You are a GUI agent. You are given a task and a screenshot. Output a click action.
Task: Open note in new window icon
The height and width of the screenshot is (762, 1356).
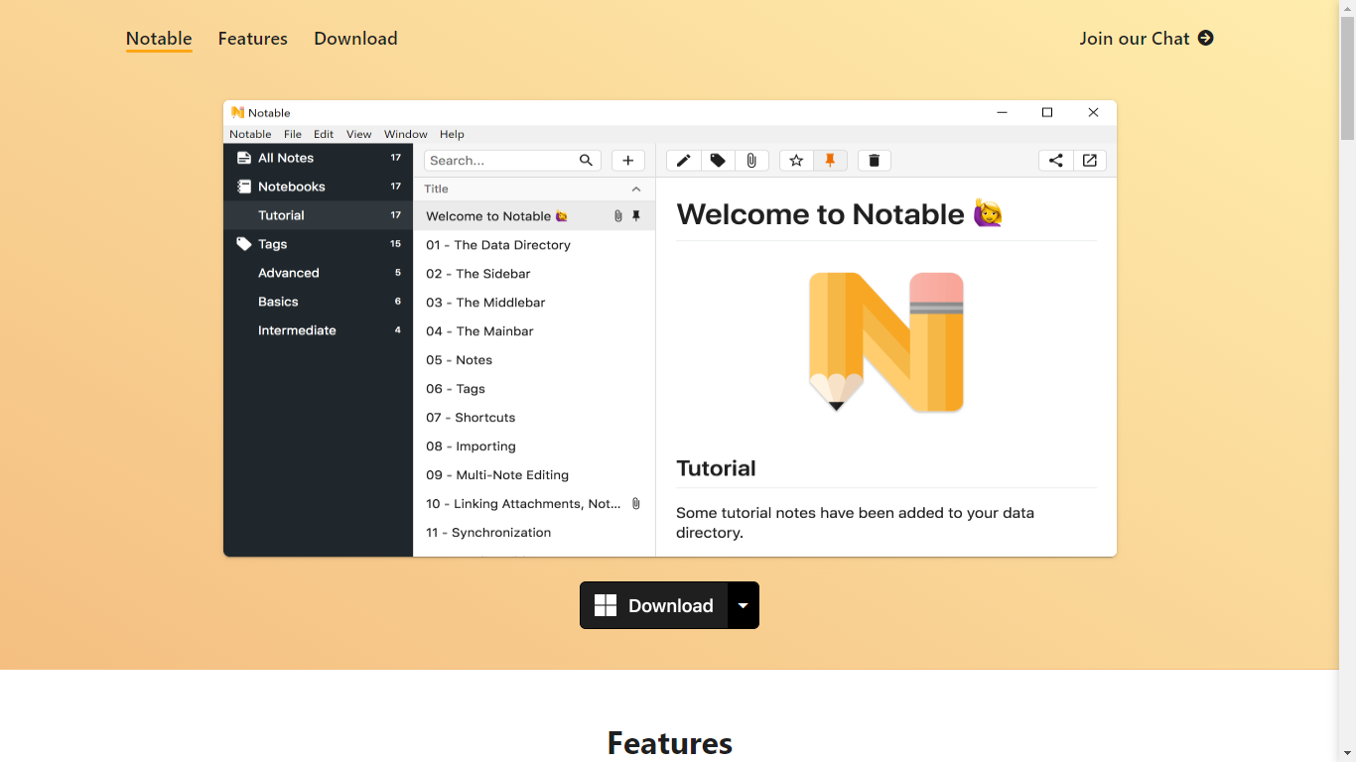click(x=1090, y=161)
